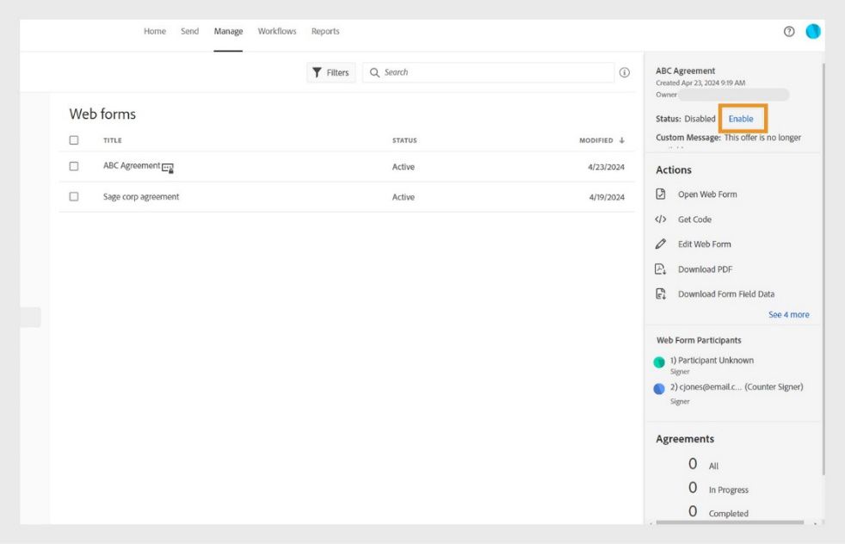Click the Enable link next to Status
This screenshot has width=845, height=544.
click(741, 119)
